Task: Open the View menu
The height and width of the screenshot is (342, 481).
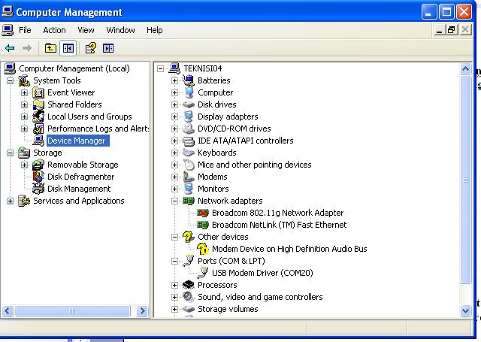Action: coord(86,30)
